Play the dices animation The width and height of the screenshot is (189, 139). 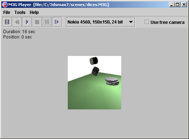[x=27, y=22]
